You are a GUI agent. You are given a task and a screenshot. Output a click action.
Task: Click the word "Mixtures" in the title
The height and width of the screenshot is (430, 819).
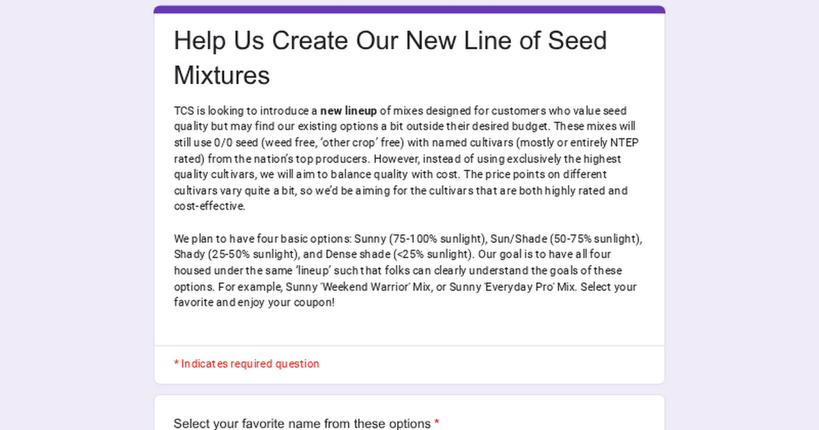click(x=222, y=75)
